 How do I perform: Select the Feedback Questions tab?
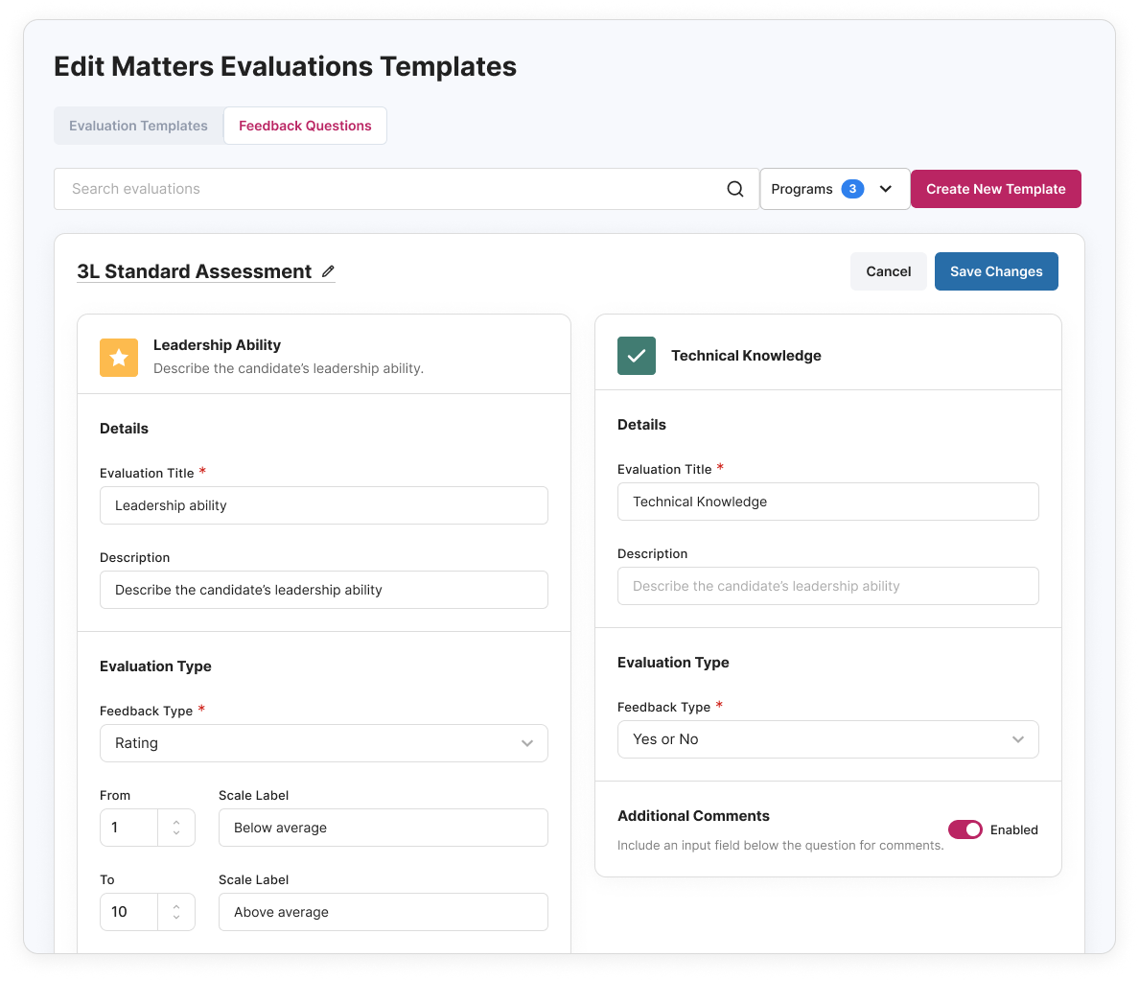point(305,126)
